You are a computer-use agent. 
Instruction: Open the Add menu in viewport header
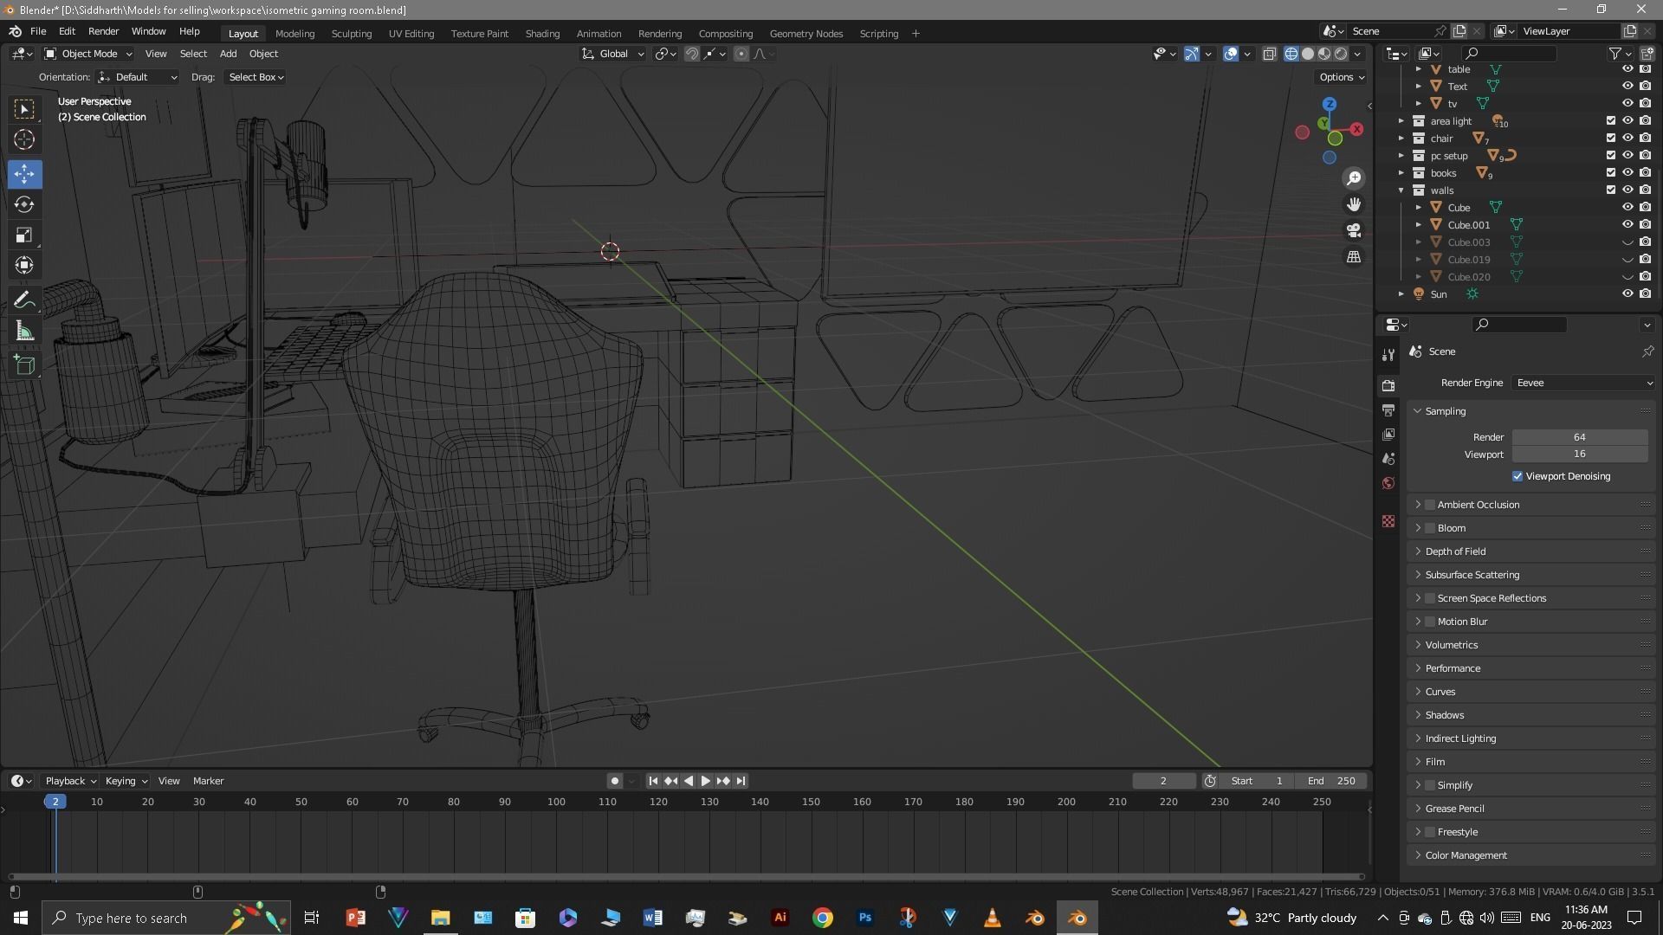click(228, 54)
